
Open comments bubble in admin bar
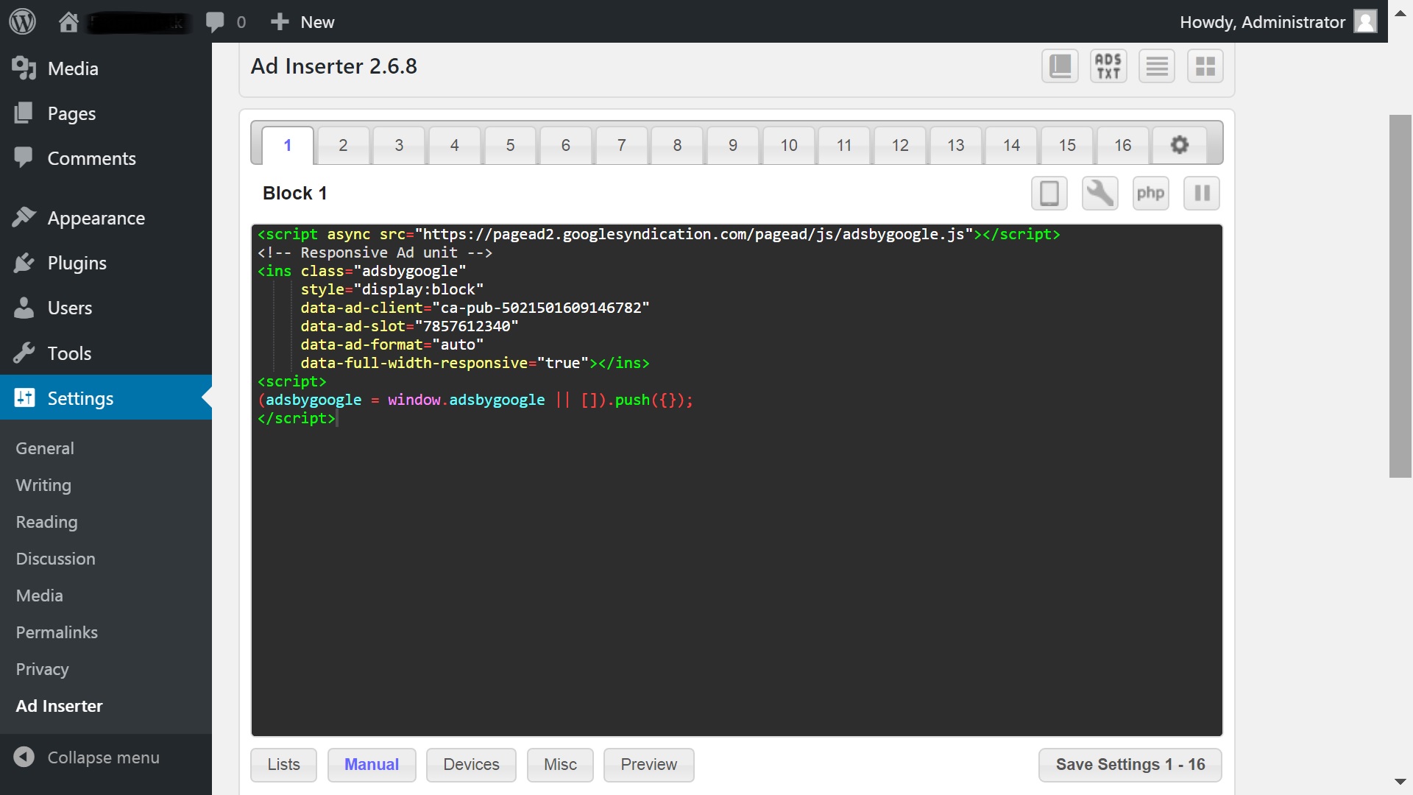pos(215,22)
